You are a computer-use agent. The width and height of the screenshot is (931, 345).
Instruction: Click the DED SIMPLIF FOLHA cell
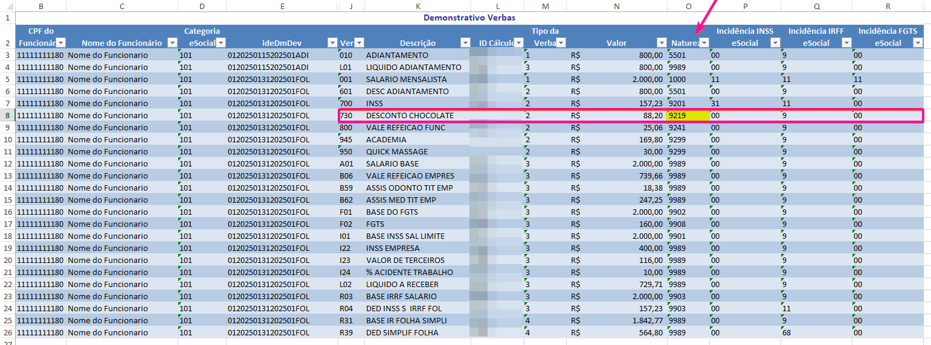pos(418,332)
